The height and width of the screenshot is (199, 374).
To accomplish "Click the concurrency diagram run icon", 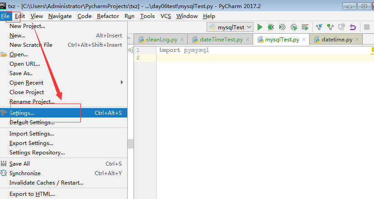I will point(305,27).
